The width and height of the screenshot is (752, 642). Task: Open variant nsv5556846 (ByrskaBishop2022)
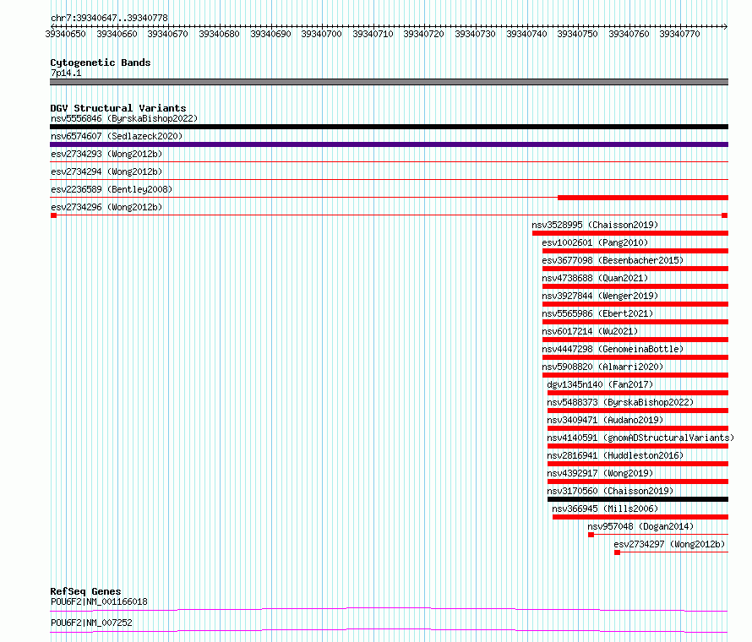124,118
